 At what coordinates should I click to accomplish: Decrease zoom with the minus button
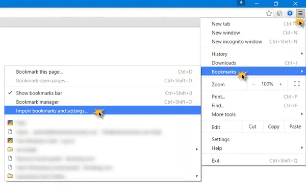(x=253, y=84)
